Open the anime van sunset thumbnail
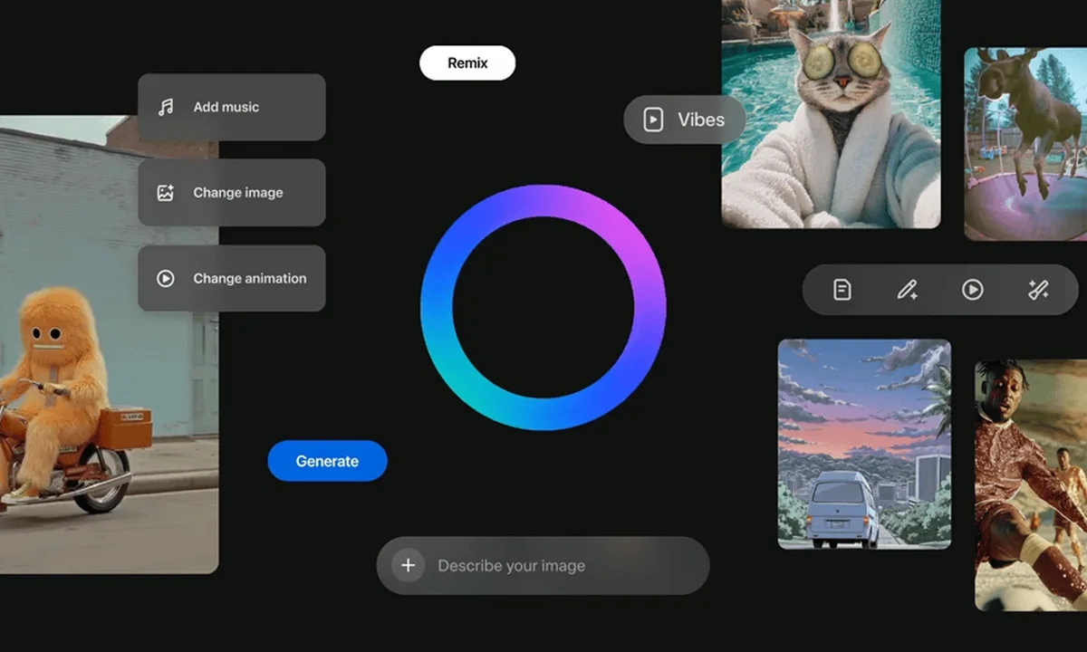 tap(864, 444)
